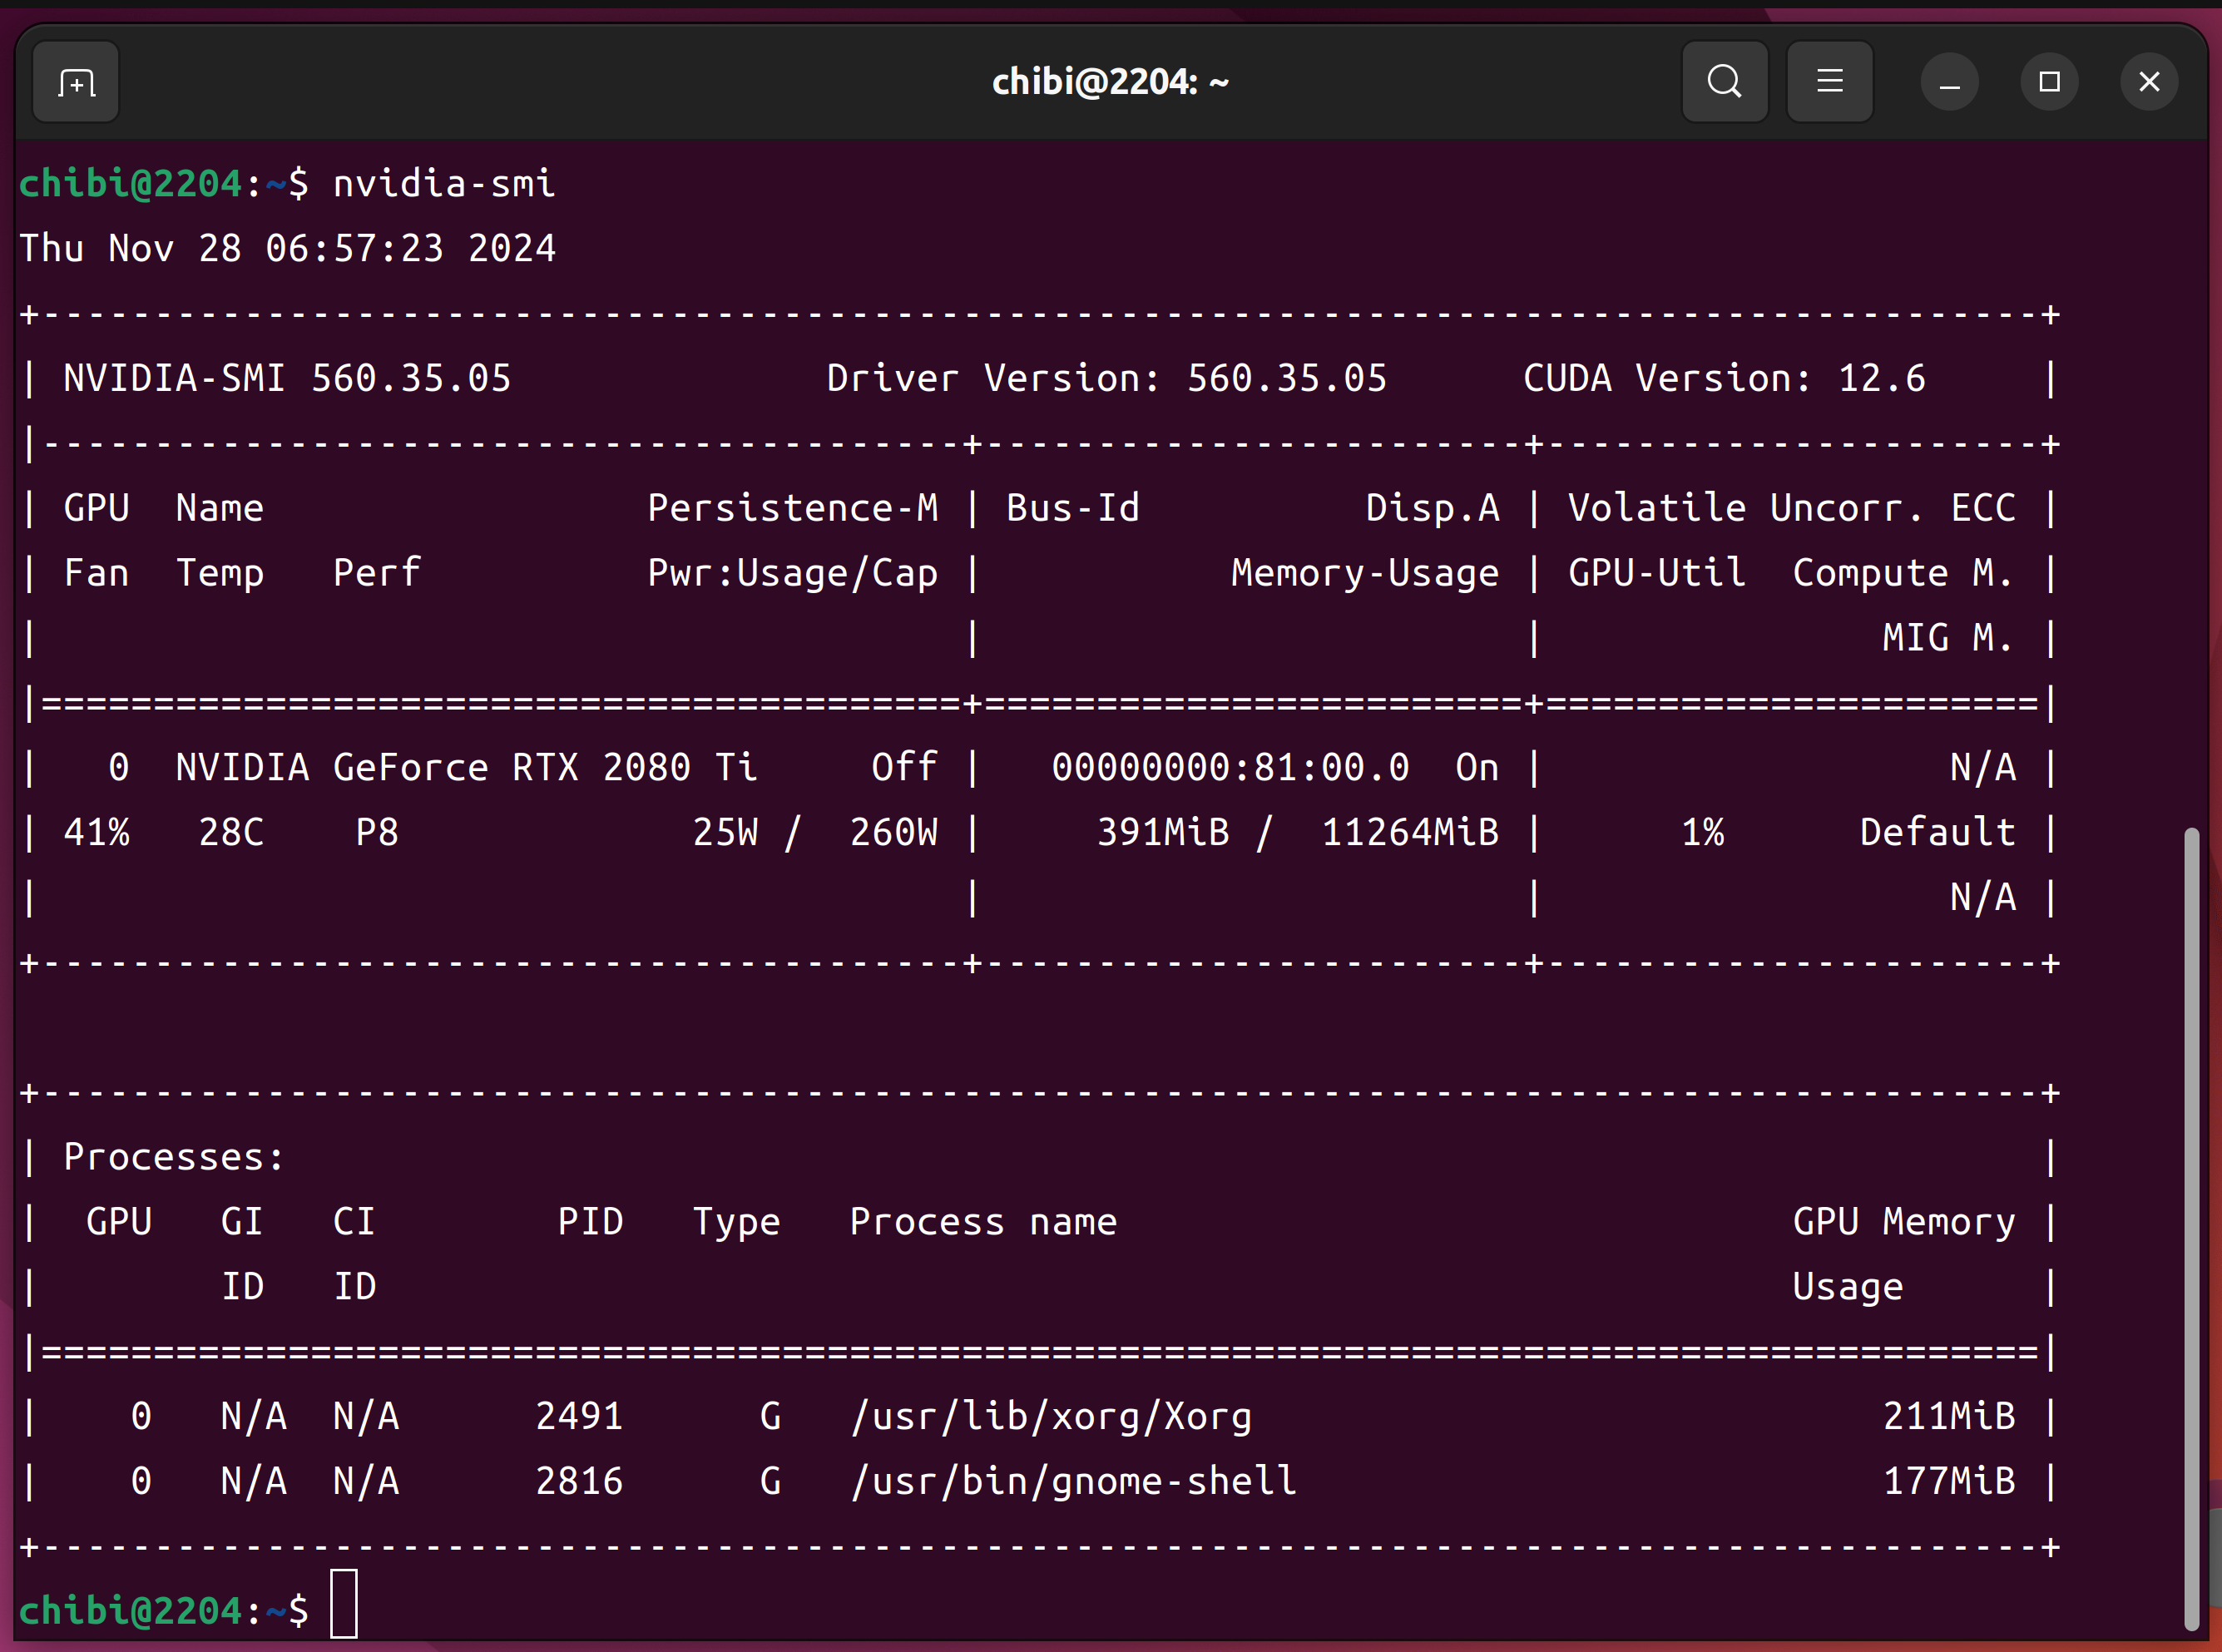
Task: Click the NVIDIA GeForce RTX 2080 Ti name
Action: click(x=465, y=768)
